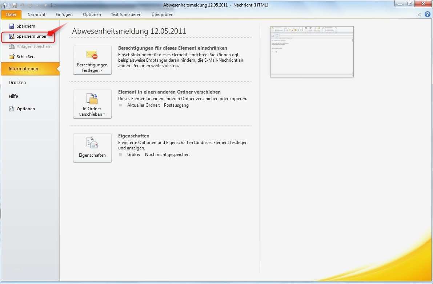433x284 pixels.
Task: Click the 'Größe:' label
Action: (x=133, y=155)
